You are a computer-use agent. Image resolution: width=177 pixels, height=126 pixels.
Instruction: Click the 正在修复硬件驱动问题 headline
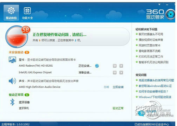pyautogui.click(x=60, y=35)
